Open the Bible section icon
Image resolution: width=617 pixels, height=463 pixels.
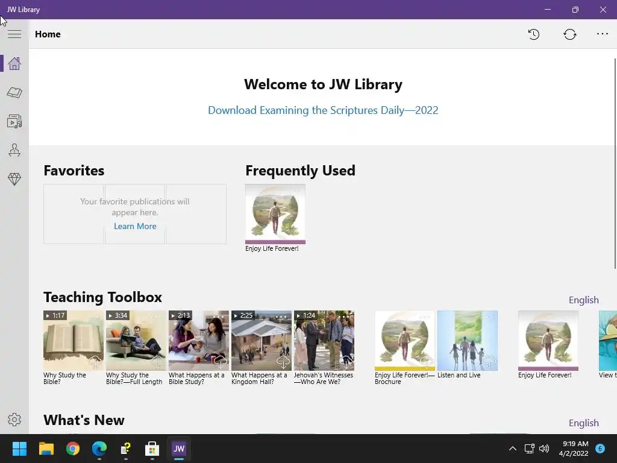coord(14,92)
